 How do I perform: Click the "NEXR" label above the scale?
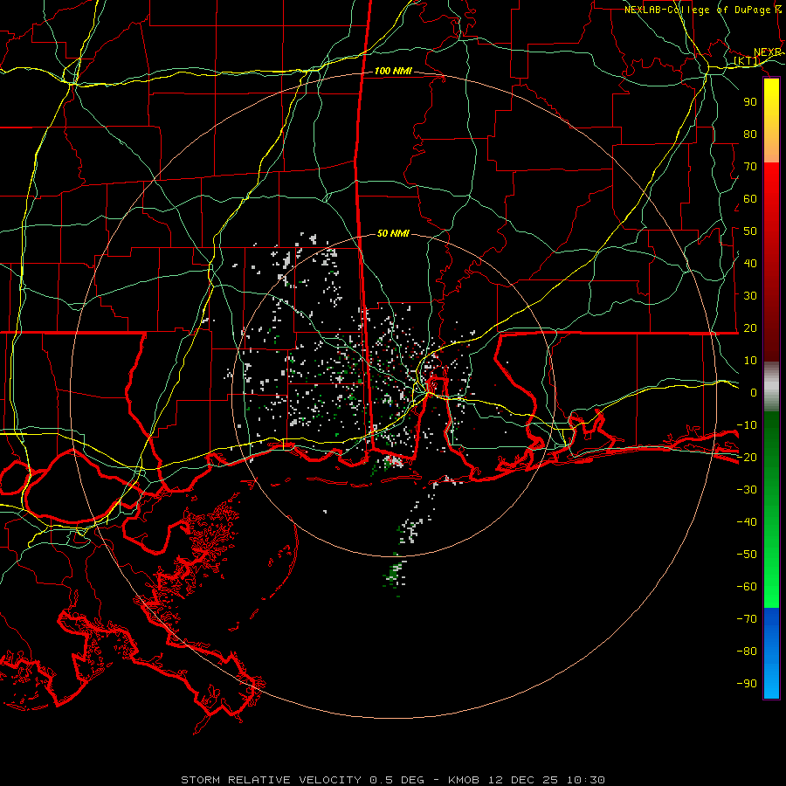[x=768, y=52]
